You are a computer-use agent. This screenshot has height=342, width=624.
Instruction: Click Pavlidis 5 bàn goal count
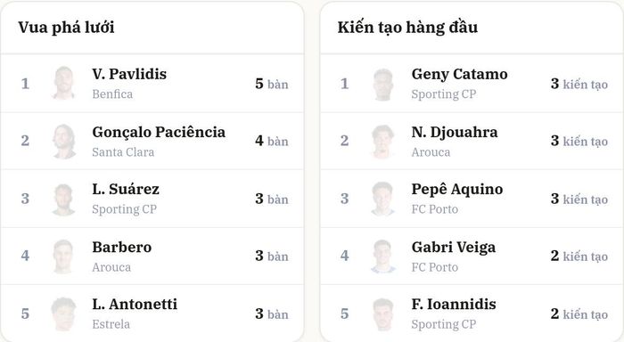[x=271, y=84]
